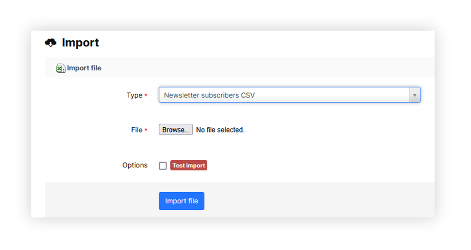Click the red Test import badge label
Screen dimensions: 471x250
pos(189,165)
